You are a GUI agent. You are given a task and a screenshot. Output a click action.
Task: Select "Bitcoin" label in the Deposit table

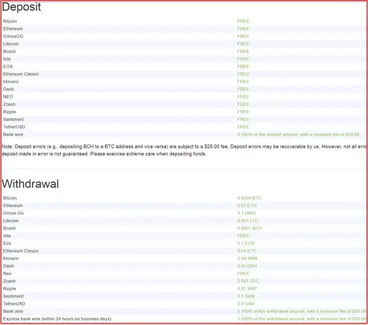tap(10, 21)
